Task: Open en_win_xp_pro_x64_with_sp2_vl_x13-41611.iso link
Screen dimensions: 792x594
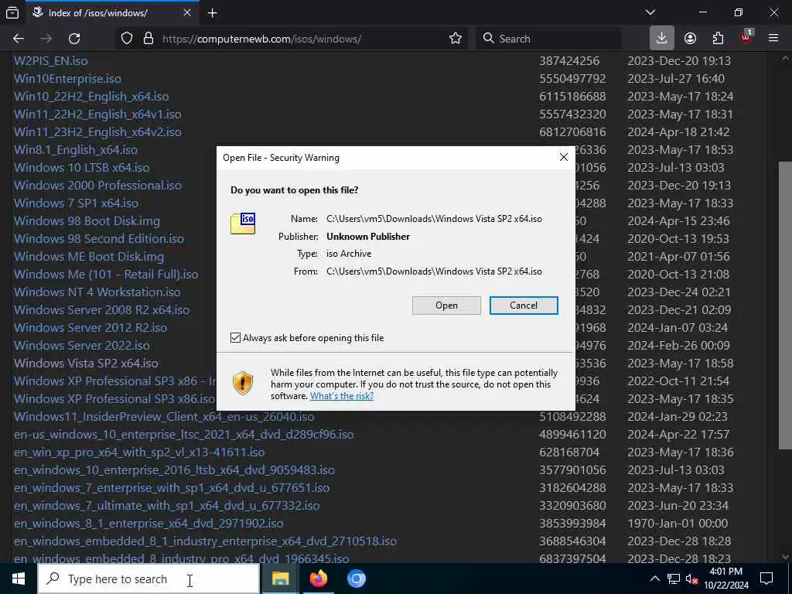Action: pos(139,452)
